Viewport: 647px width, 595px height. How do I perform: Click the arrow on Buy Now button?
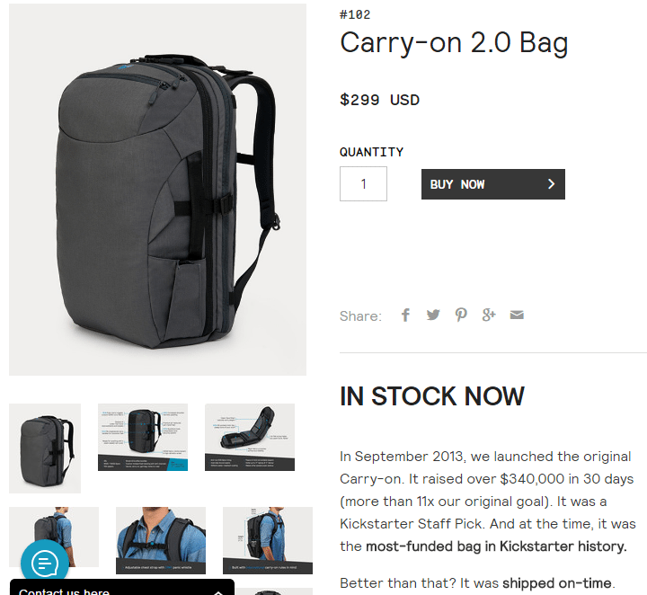coord(551,184)
